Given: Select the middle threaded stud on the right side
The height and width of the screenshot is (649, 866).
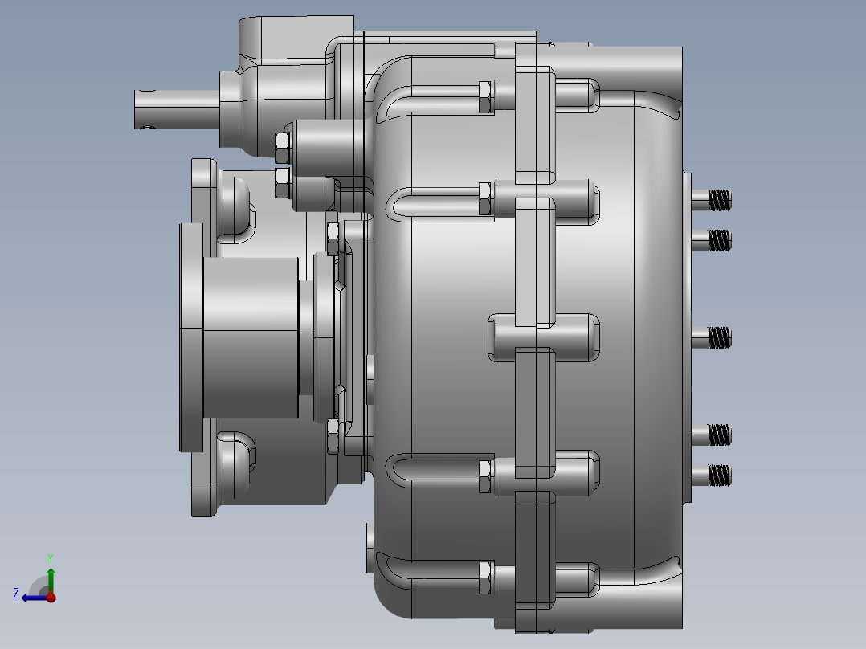Looking at the screenshot, I should (712, 337).
